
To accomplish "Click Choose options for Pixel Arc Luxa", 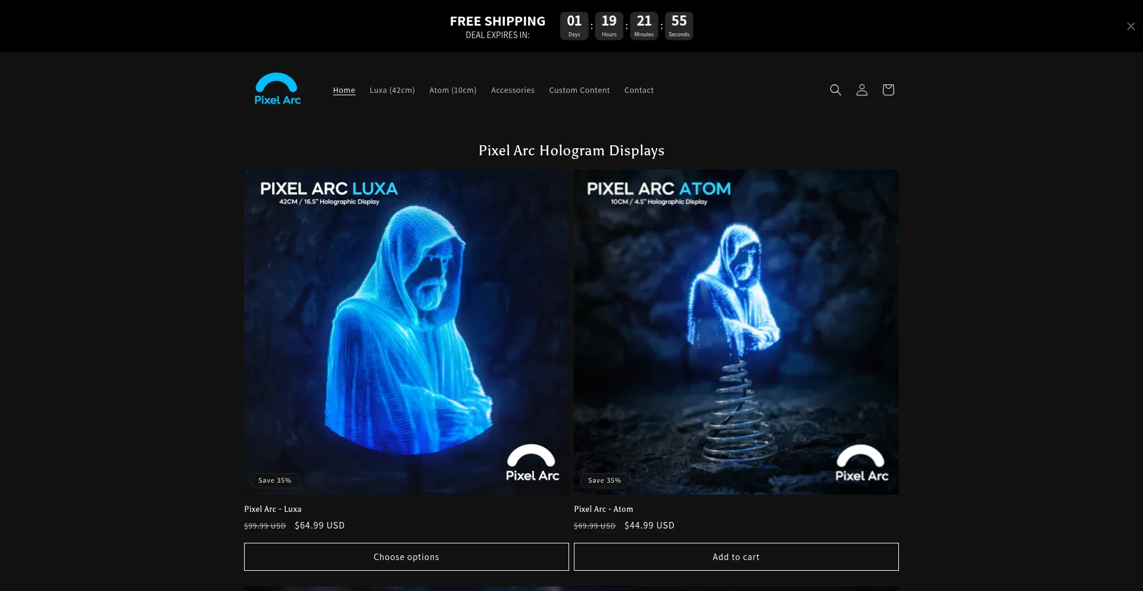I will click(407, 557).
